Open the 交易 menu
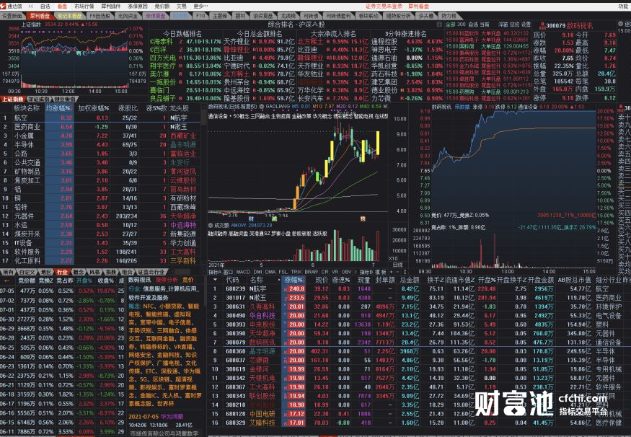The image size is (631, 437). pyautogui.click(x=182, y=6)
